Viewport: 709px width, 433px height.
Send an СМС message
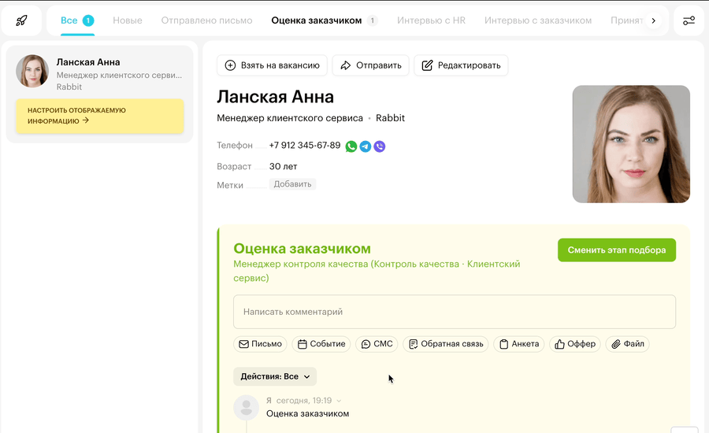377,344
